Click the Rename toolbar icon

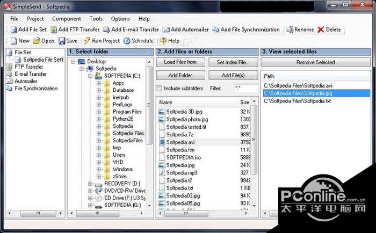coord(290,30)
